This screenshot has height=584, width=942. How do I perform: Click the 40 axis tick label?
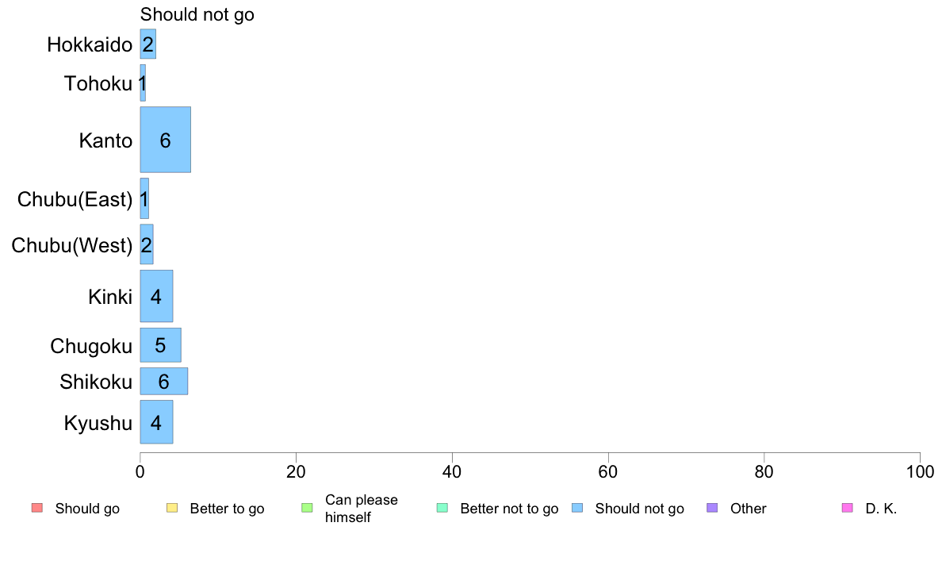pyautogui.click(x=452, y=472)
